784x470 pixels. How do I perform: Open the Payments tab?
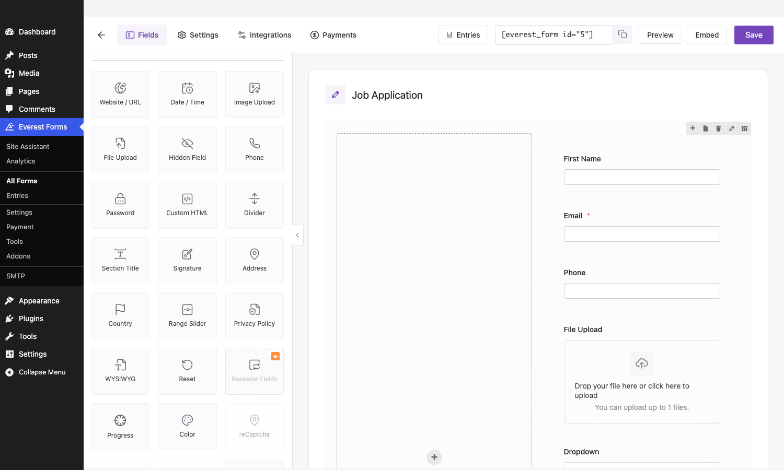(x=333, y=35)
